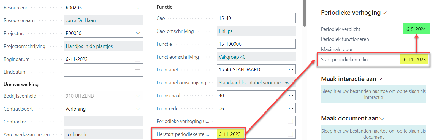
Task: Open the Loonschaal lookup ellipsis
Action: (291, 95)
